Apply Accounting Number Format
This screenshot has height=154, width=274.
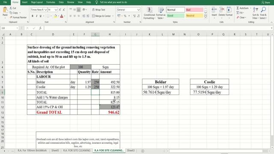119,16
